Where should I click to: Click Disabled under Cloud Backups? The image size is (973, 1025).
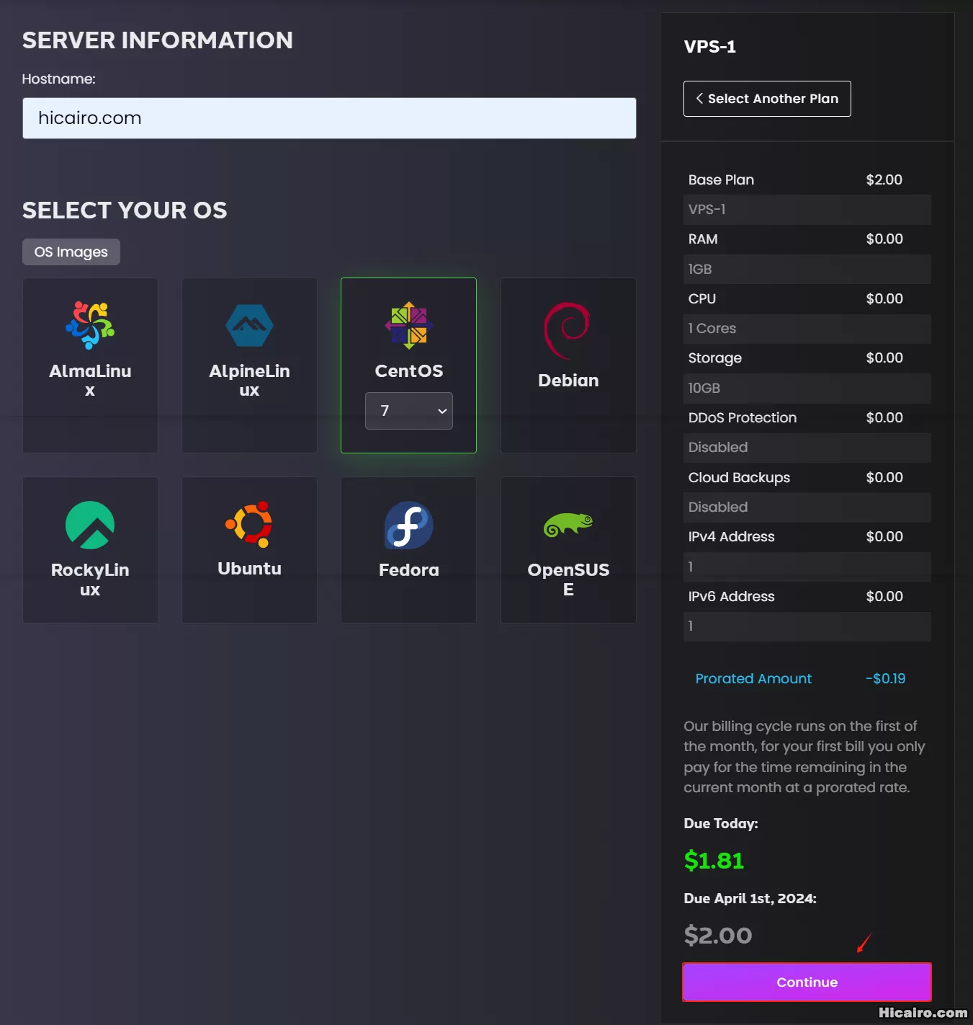click(807, 507)
